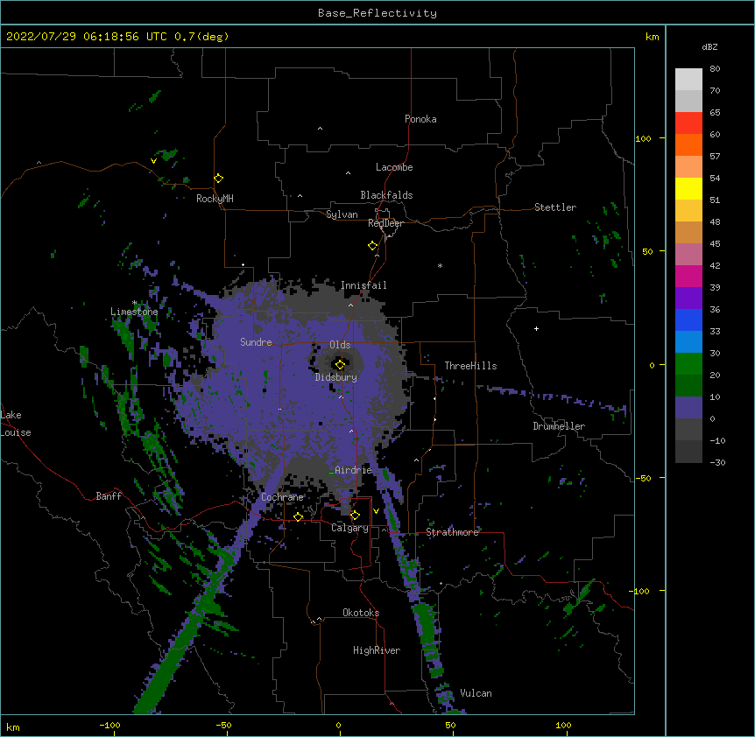Click the orange 60-57 dBZ legend swatch

688,145
